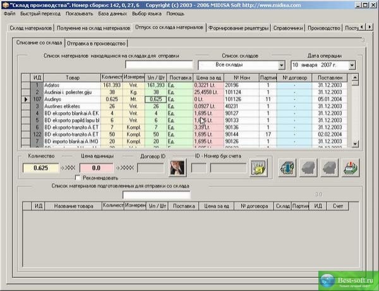
Task: Click the person photo icon beside Договор ID
Action: (x=176, y=168)
